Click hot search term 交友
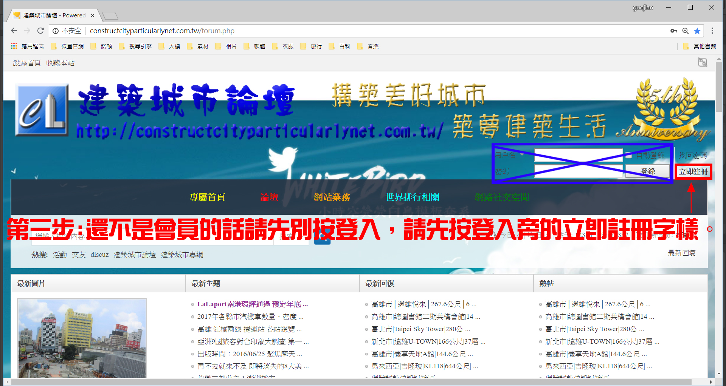Viewport: 726px width, 386px height. pyautogui.click(x=79, y=255)
